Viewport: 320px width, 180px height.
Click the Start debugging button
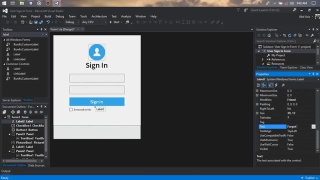[x=114, y=22]
